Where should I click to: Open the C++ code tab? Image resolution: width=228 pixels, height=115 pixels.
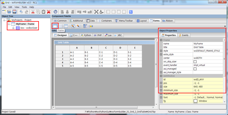click(x=74, y=35)
